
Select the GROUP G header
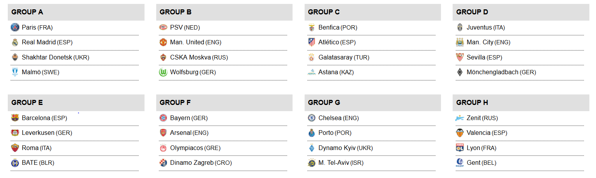click(x=324, y=103)
